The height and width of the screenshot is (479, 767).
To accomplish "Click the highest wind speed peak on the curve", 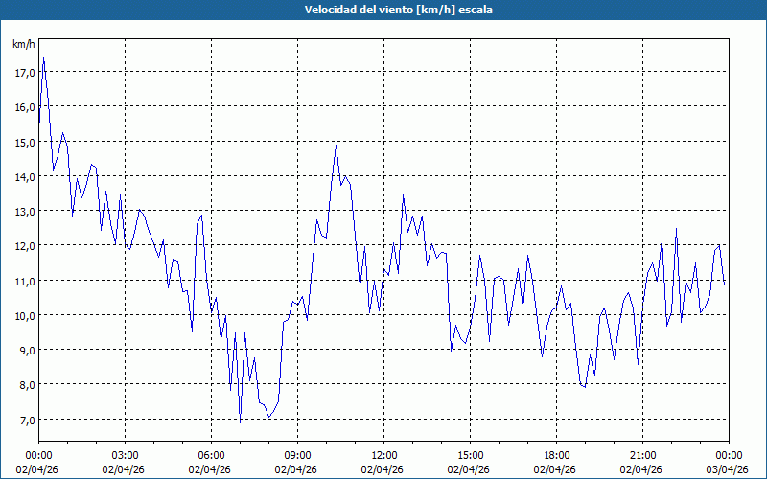I will point(43,58).
